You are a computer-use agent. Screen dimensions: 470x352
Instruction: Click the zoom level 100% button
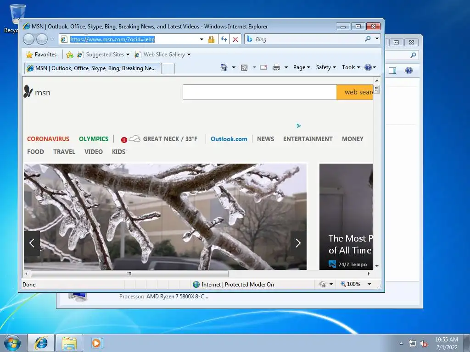click(351, 284)
